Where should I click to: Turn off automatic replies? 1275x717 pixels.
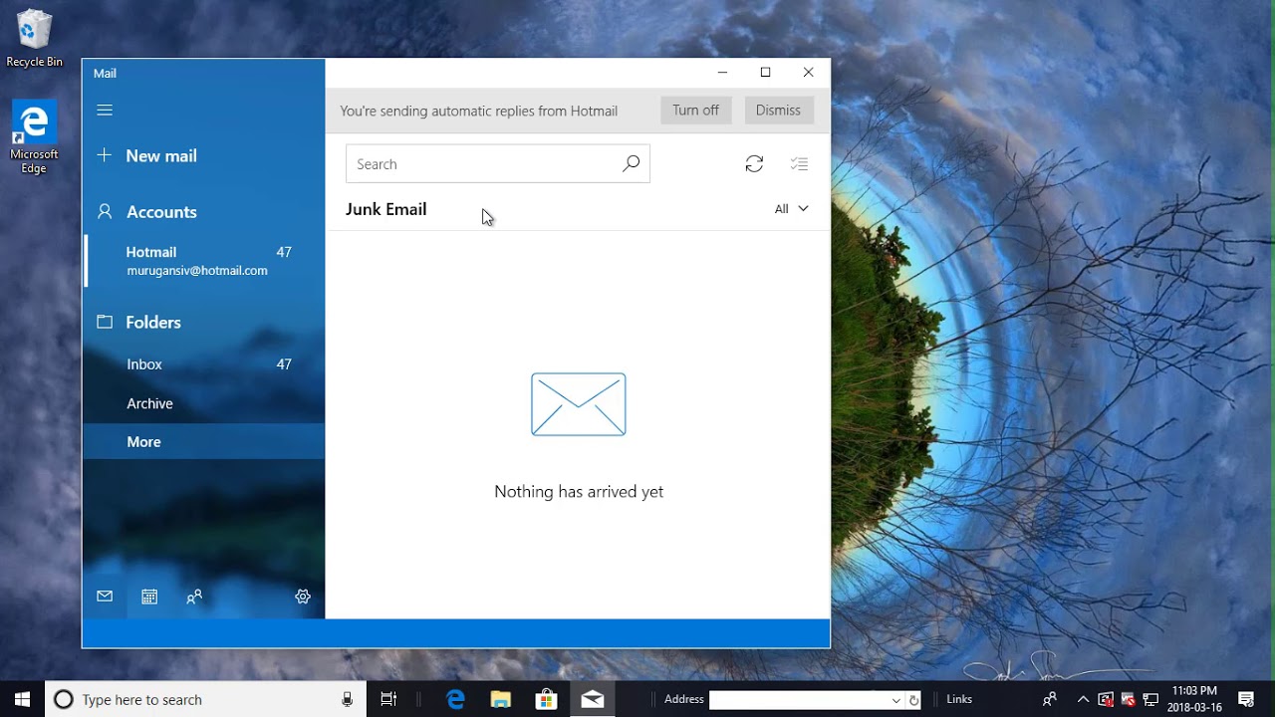click(x=695, y=111)
